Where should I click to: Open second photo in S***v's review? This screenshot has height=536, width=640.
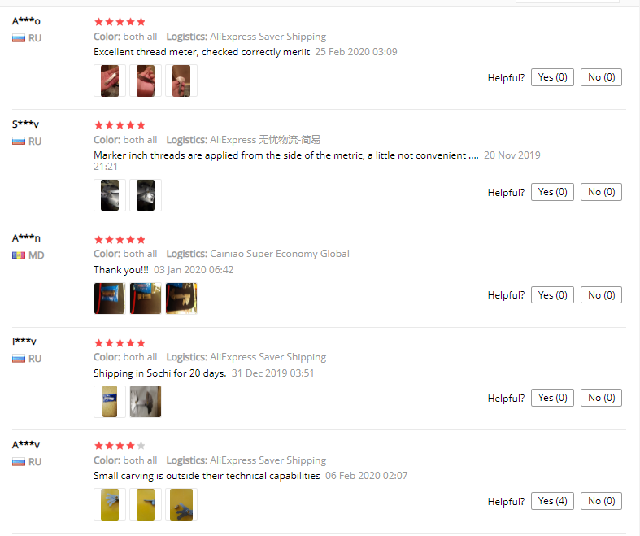146,195
